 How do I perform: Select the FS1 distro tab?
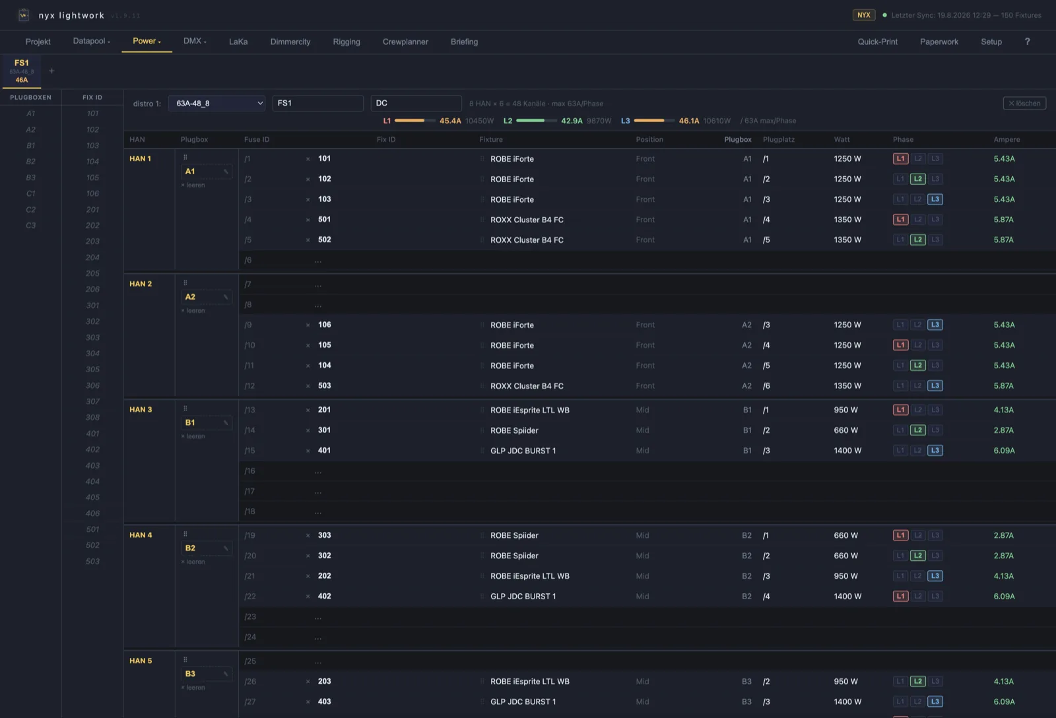pyautogui.click(x=22, y=71)
